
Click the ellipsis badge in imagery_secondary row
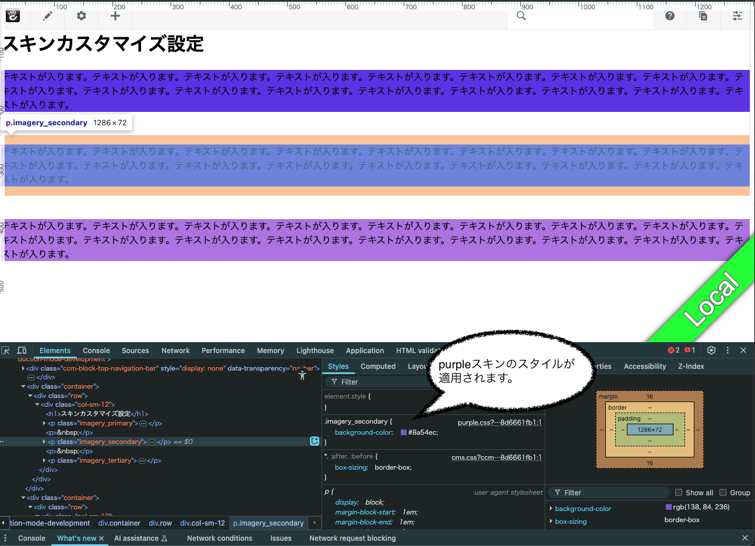tap(151, 442)
